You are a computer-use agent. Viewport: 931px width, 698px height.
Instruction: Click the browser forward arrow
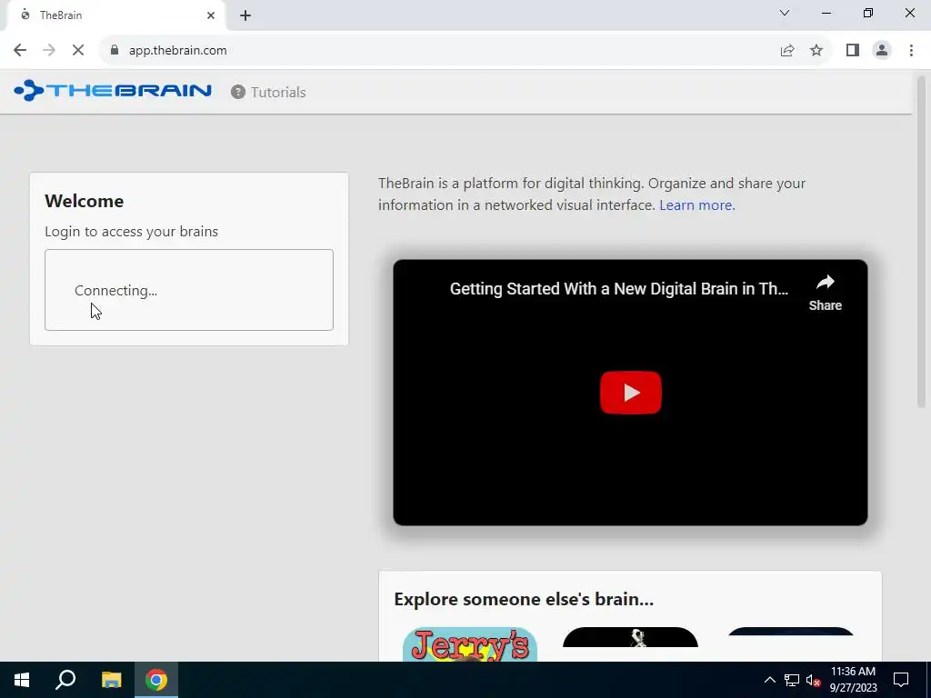49,51
